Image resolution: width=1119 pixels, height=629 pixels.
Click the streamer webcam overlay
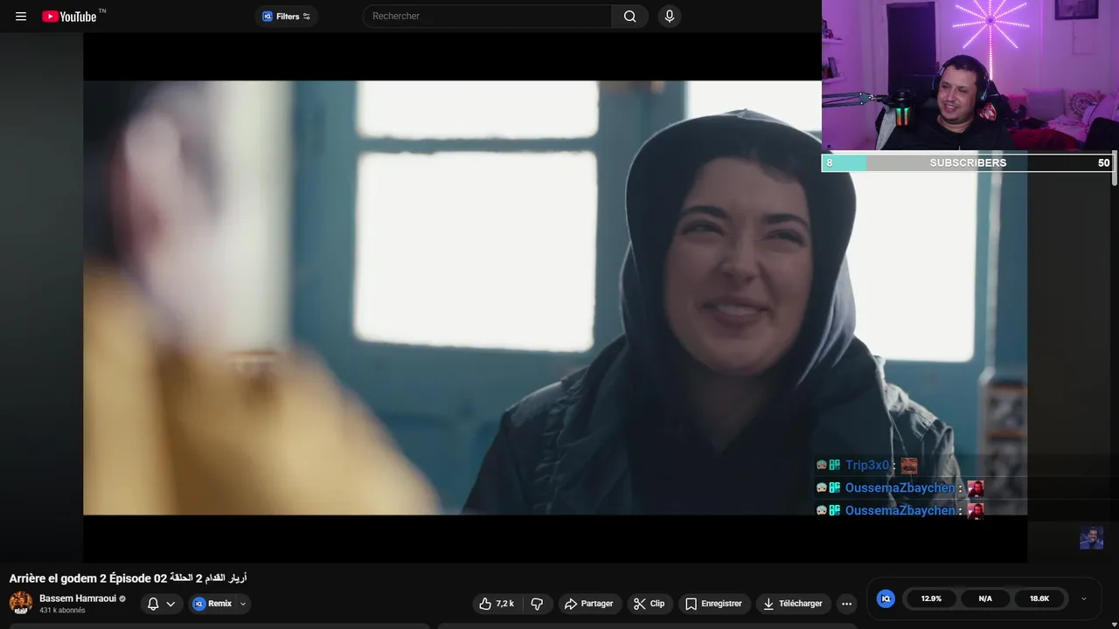970,76
